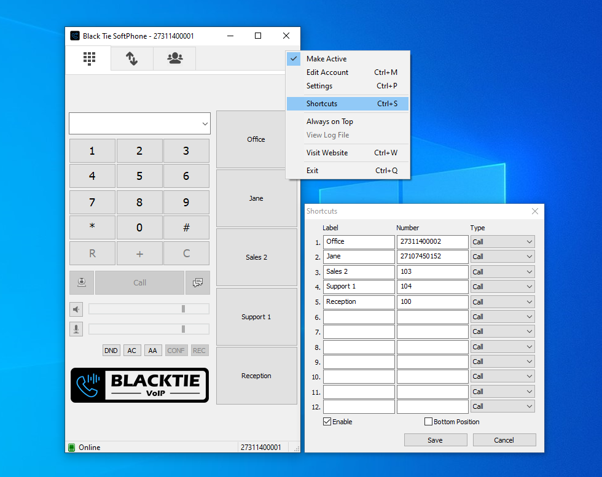
Task: Select Settings from the context menu
Action: [x=319, y=86]
